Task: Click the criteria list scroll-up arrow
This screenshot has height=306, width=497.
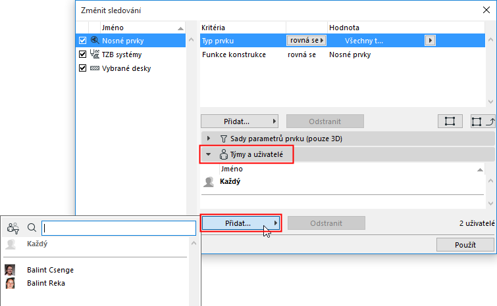Action: click(x=490, y=40)
